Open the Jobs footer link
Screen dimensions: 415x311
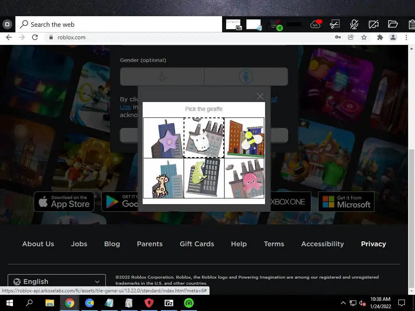tap(79, 244)
